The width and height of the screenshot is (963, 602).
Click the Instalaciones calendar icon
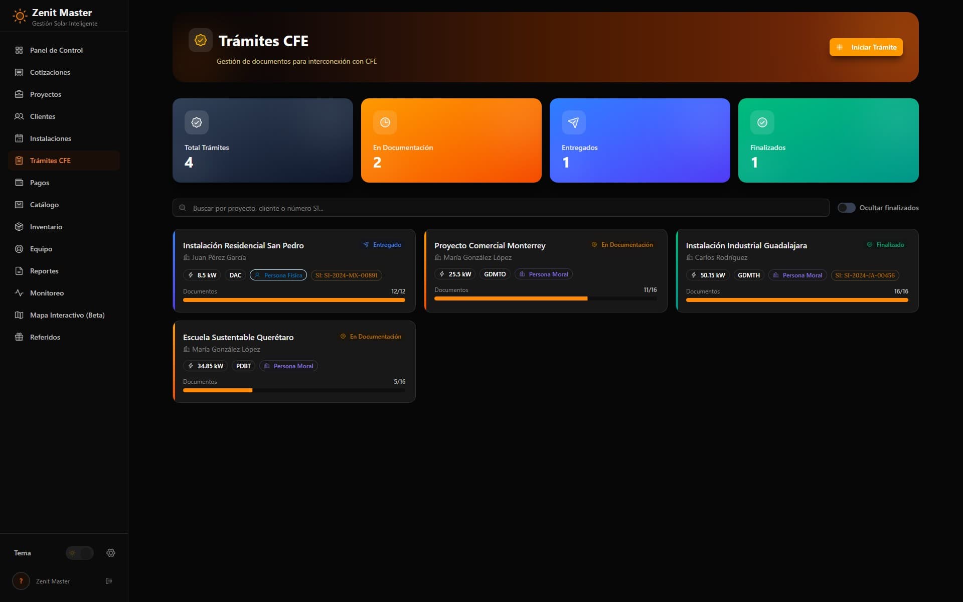click(x=19, y=138)
